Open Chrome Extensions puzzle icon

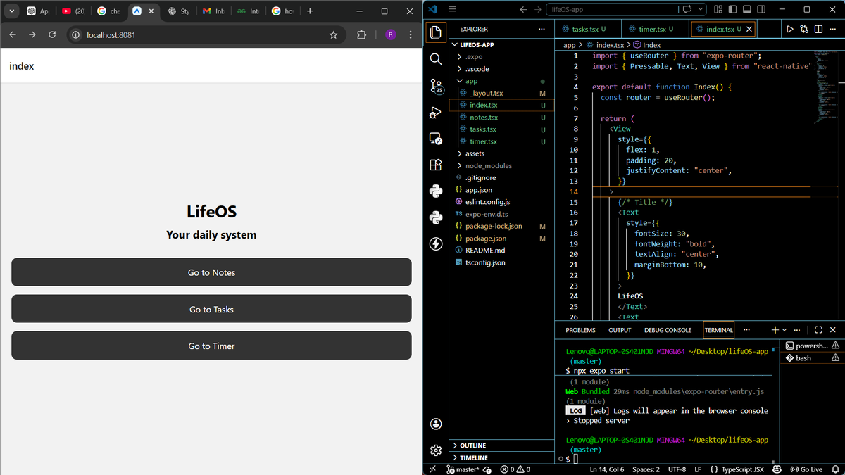click(x=362, y=35)
